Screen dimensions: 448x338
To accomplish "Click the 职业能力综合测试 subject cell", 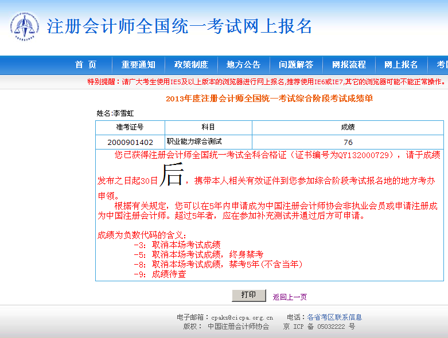I will coord(194,141).
